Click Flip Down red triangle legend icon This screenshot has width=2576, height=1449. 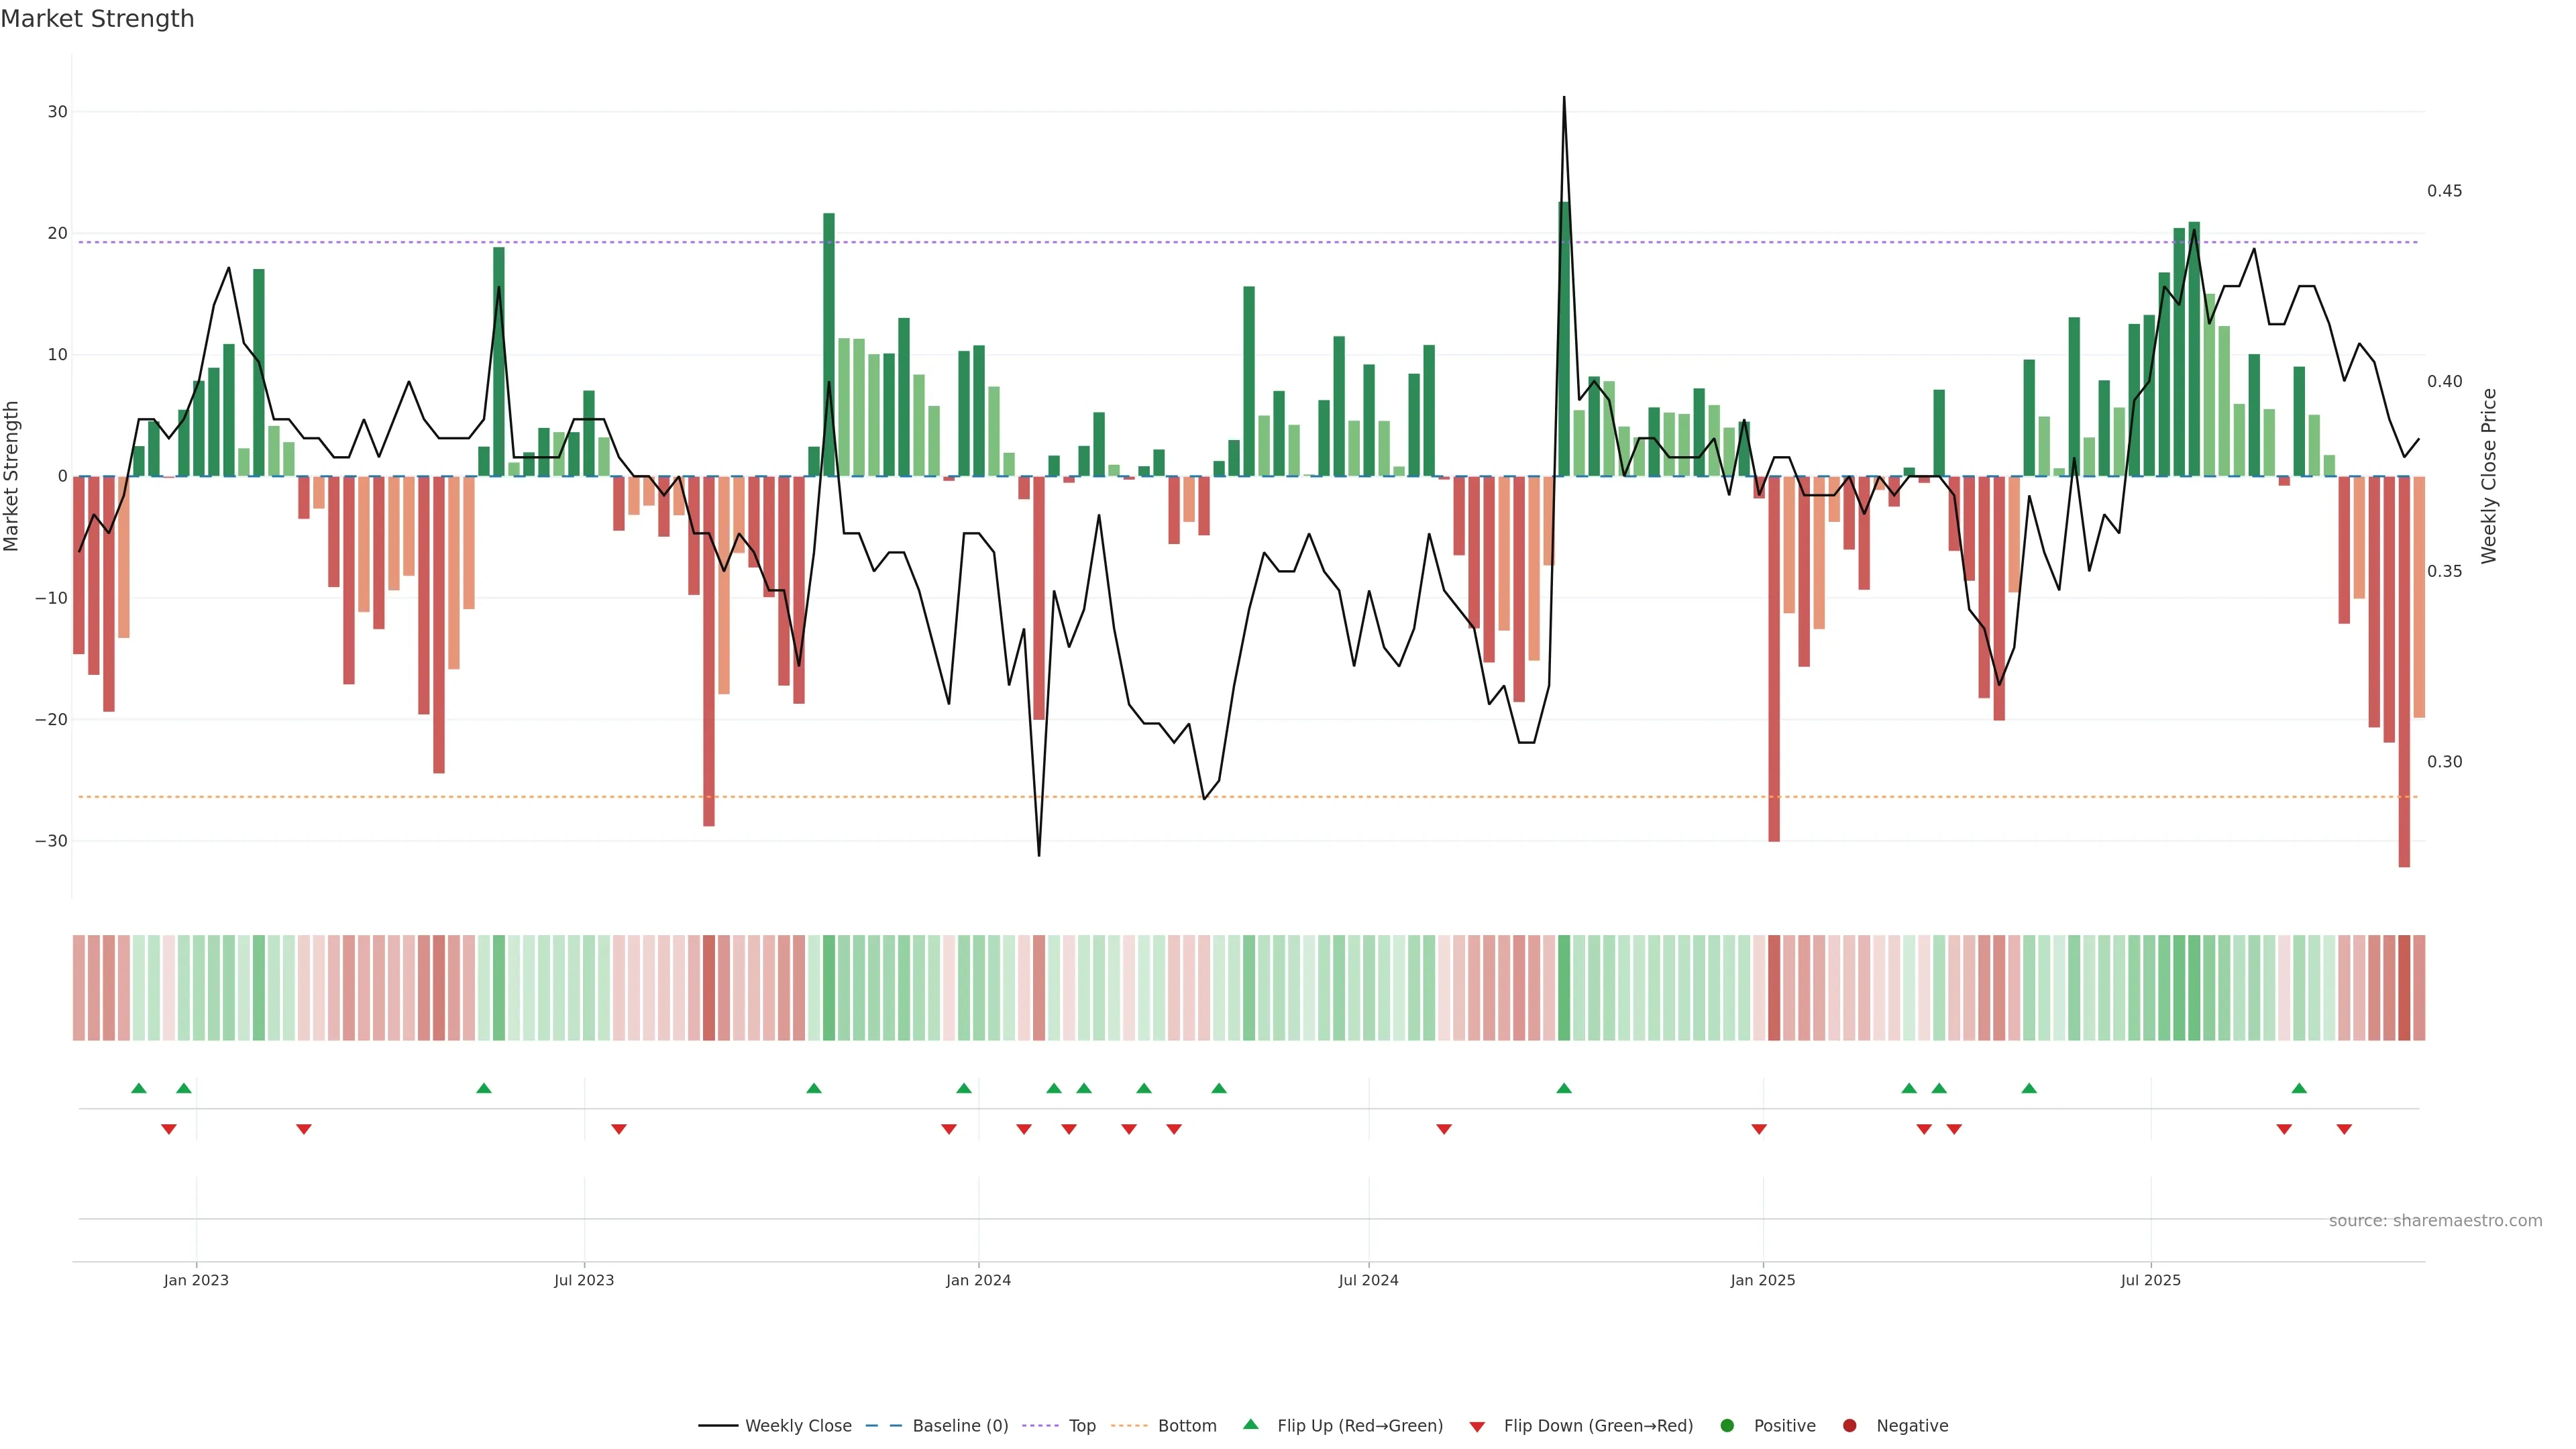pyautogui.click(x=1477, y=1427)
